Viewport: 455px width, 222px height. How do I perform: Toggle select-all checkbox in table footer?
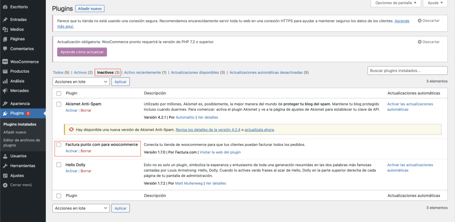click(59, 196)
